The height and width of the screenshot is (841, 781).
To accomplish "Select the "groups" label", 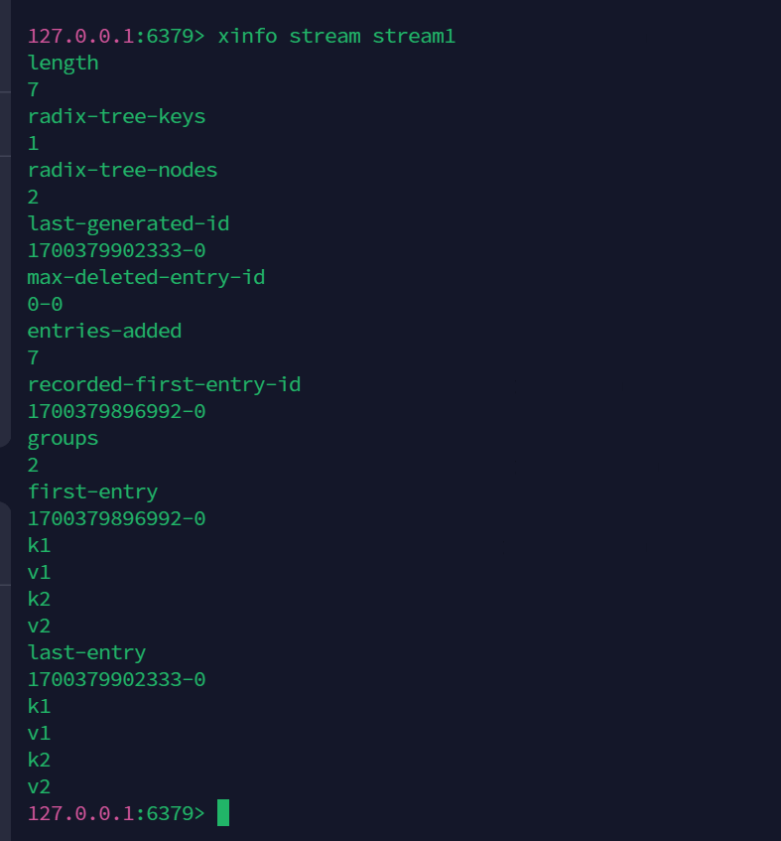I will 63,438.
